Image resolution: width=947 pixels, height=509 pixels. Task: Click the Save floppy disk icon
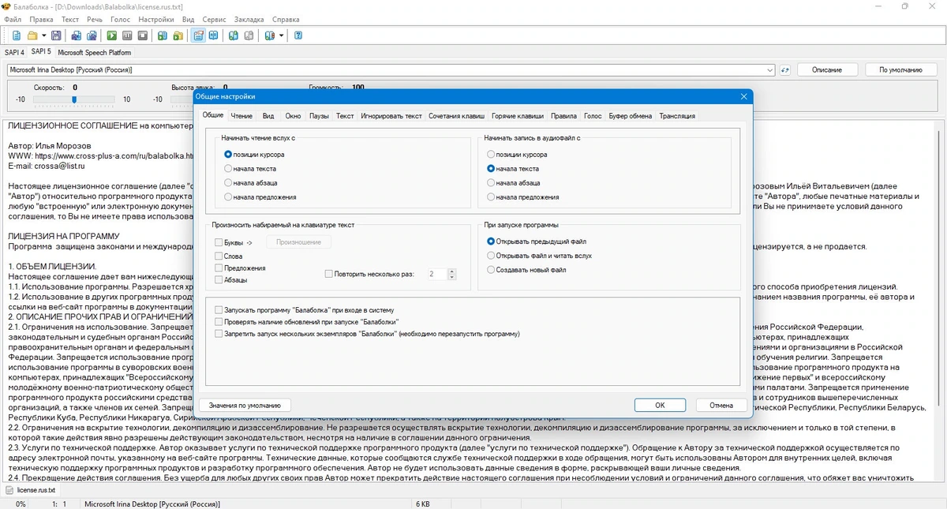(x=56, y=36)
